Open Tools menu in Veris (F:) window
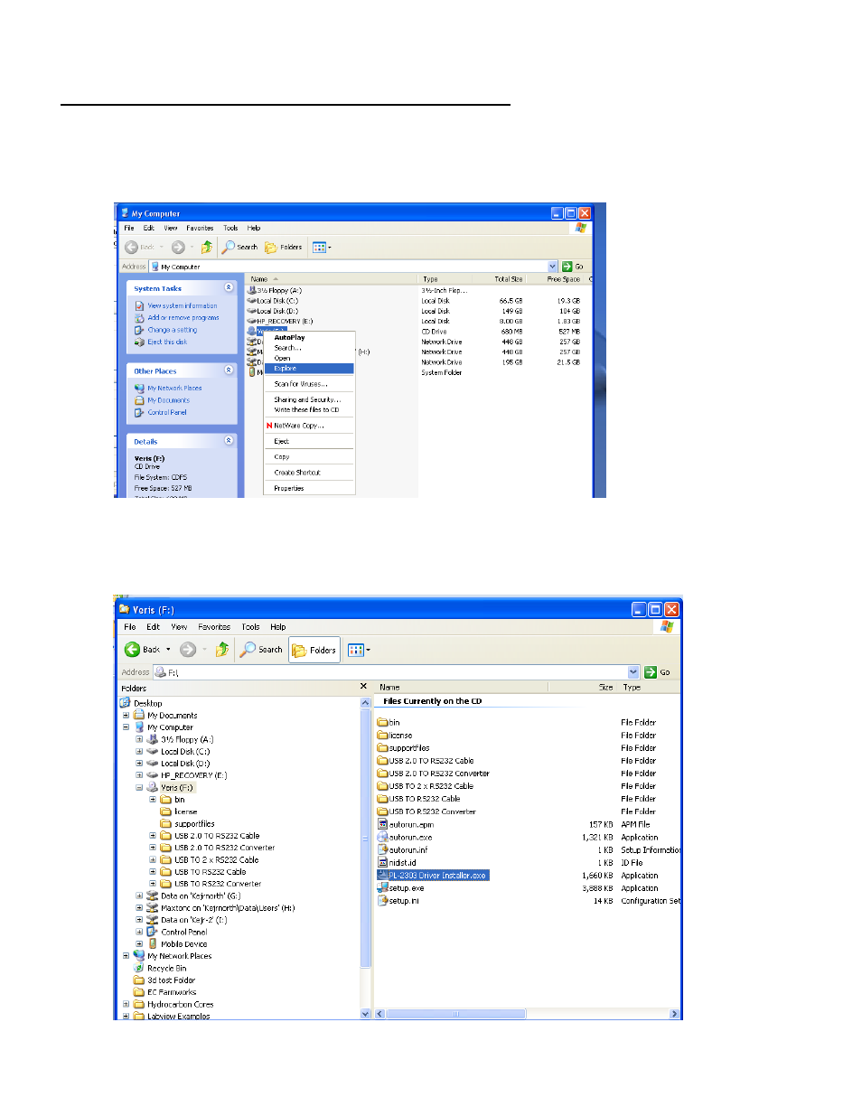This screenshot has height=1116, width=862. point(250,627)
